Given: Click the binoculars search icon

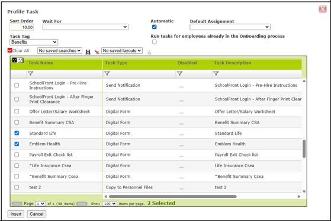Looking at the screenshot, I should point(88,52).
